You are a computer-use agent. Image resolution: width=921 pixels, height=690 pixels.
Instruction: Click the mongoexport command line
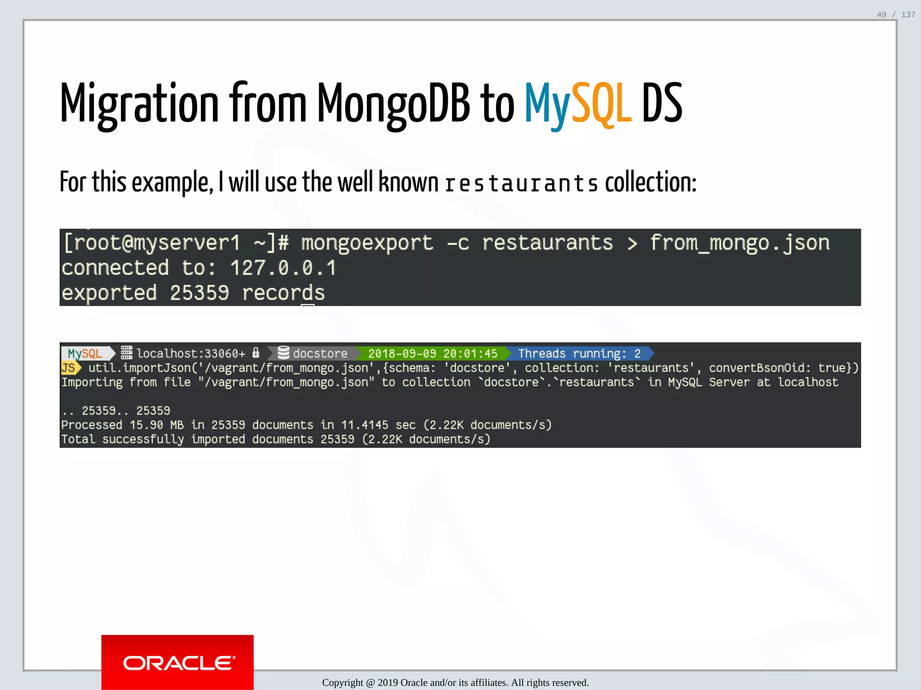446,243
